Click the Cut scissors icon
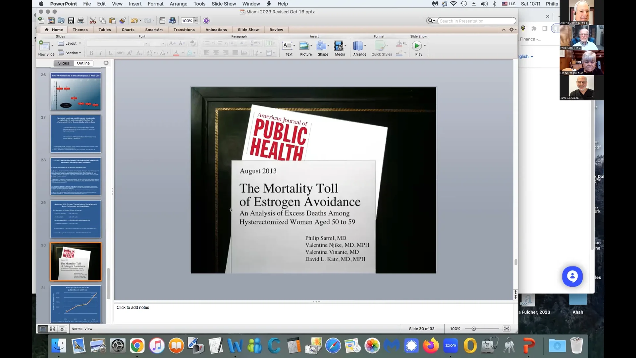636x358 pixels. click(x=93, y=21)
